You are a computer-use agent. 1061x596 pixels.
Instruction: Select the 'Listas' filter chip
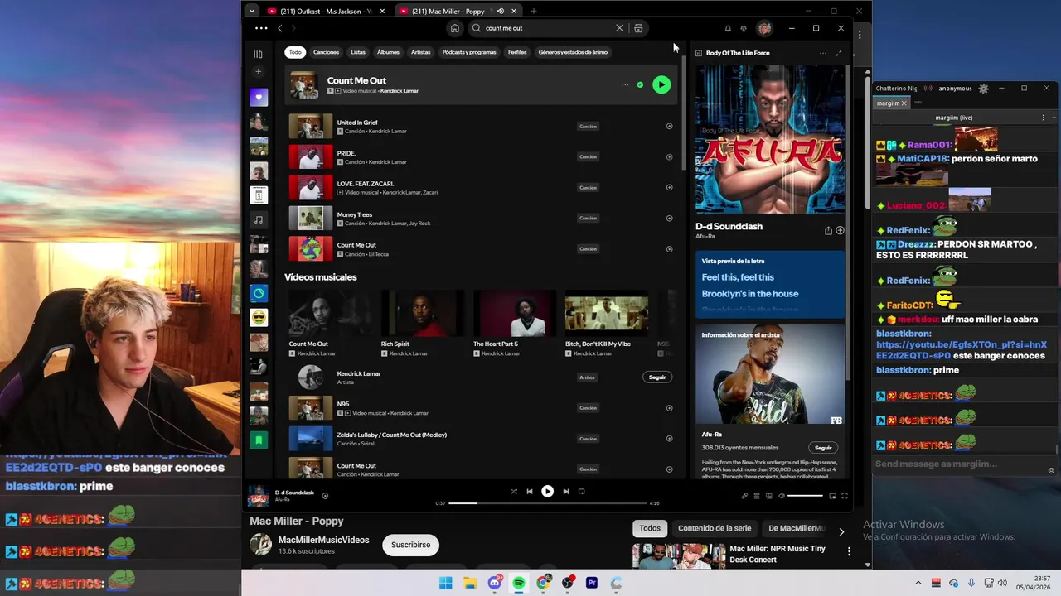[358, 52]
